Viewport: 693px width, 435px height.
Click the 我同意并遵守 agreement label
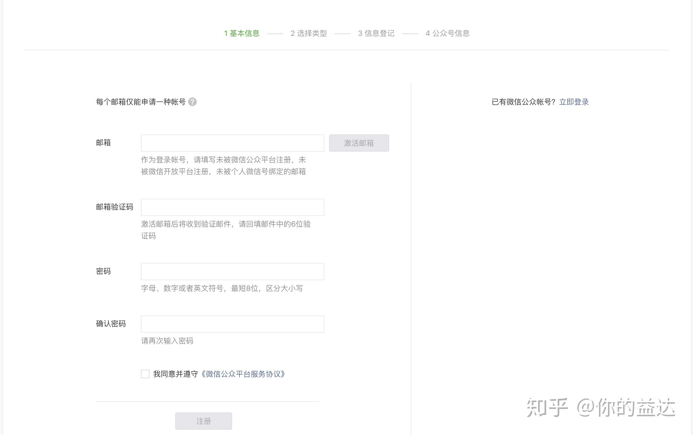tap(175, 374)
